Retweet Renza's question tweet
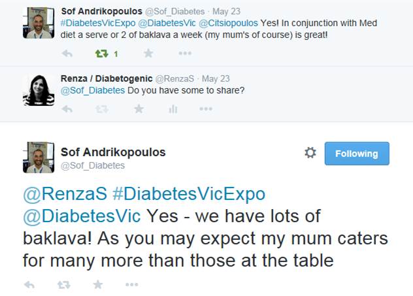The width and height of the screenshot is (413, 296). pyautogui.click(x=102, y=109)
